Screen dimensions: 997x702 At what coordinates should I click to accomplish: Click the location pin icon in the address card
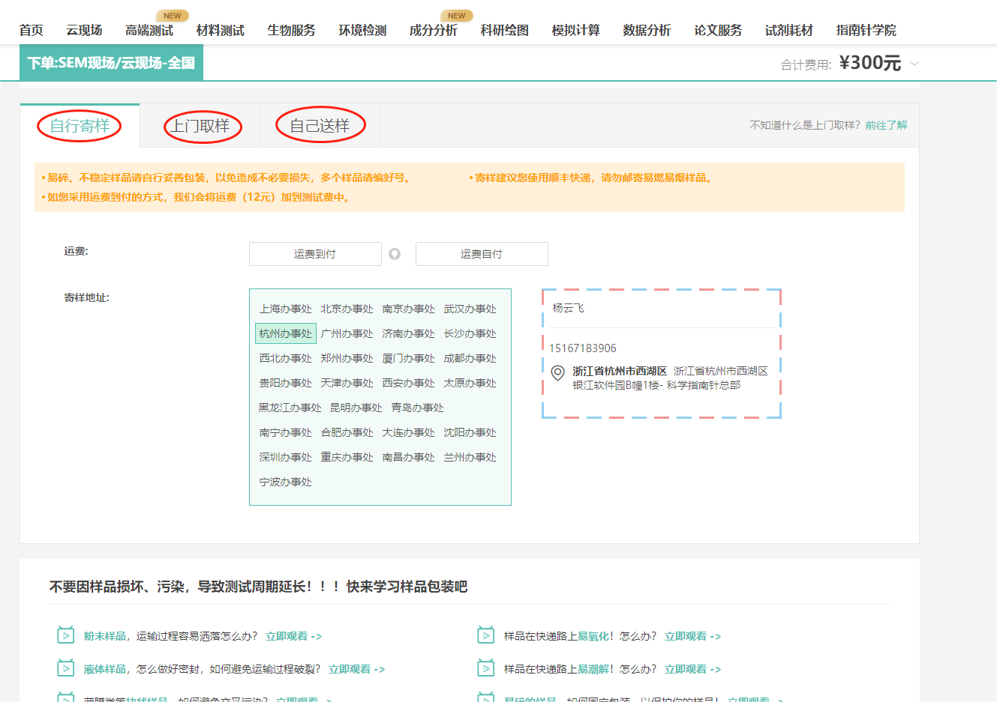pos(557,373)
